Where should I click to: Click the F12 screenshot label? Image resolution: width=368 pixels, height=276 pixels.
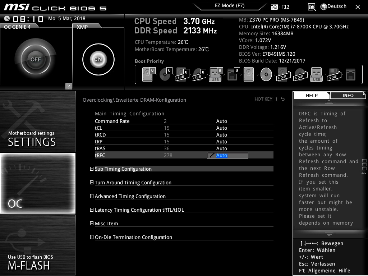285,7
